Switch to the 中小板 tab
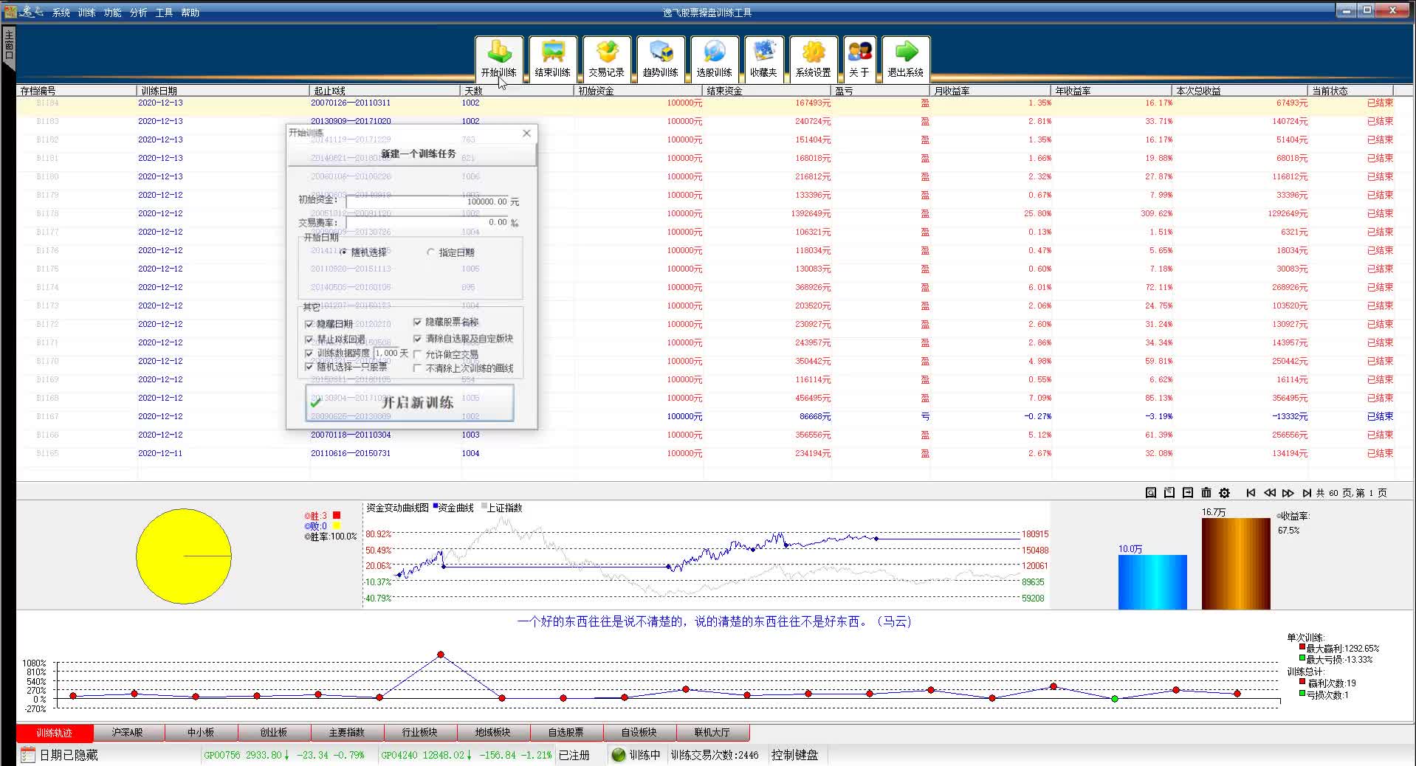This screenshot has height=766, width=1416. click(201, 733)
